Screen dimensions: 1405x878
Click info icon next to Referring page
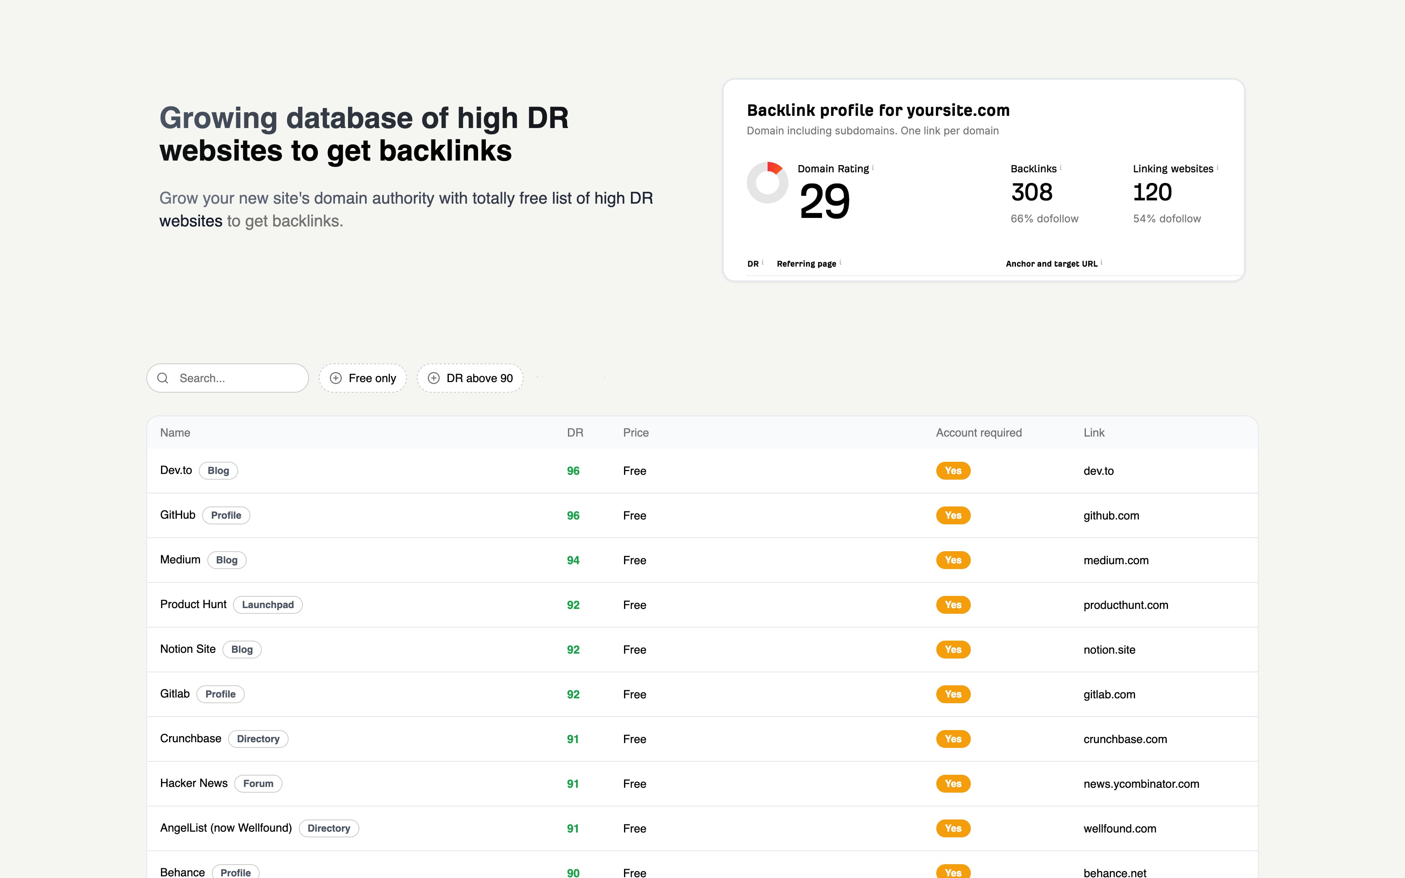click(840, 263)
